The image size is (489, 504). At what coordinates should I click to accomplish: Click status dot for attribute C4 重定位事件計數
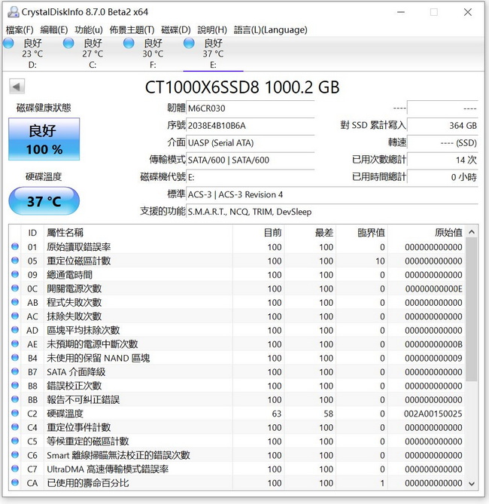pos(15,427)
